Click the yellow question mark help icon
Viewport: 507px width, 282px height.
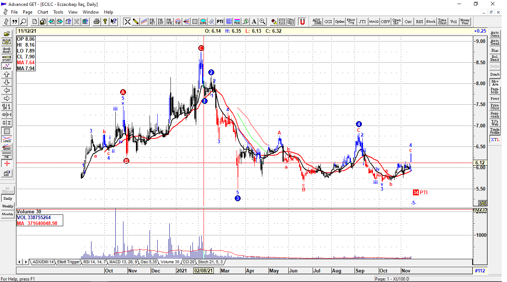[x=105, y=22]
